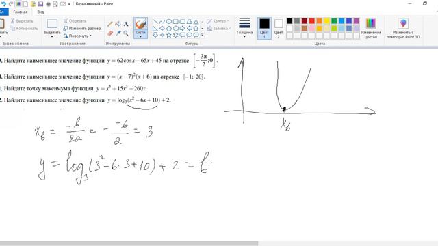Open the Выделить selection dropdown arrow

[52, 36]
